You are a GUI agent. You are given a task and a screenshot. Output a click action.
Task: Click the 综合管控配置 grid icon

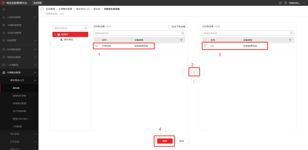[4, 49]
